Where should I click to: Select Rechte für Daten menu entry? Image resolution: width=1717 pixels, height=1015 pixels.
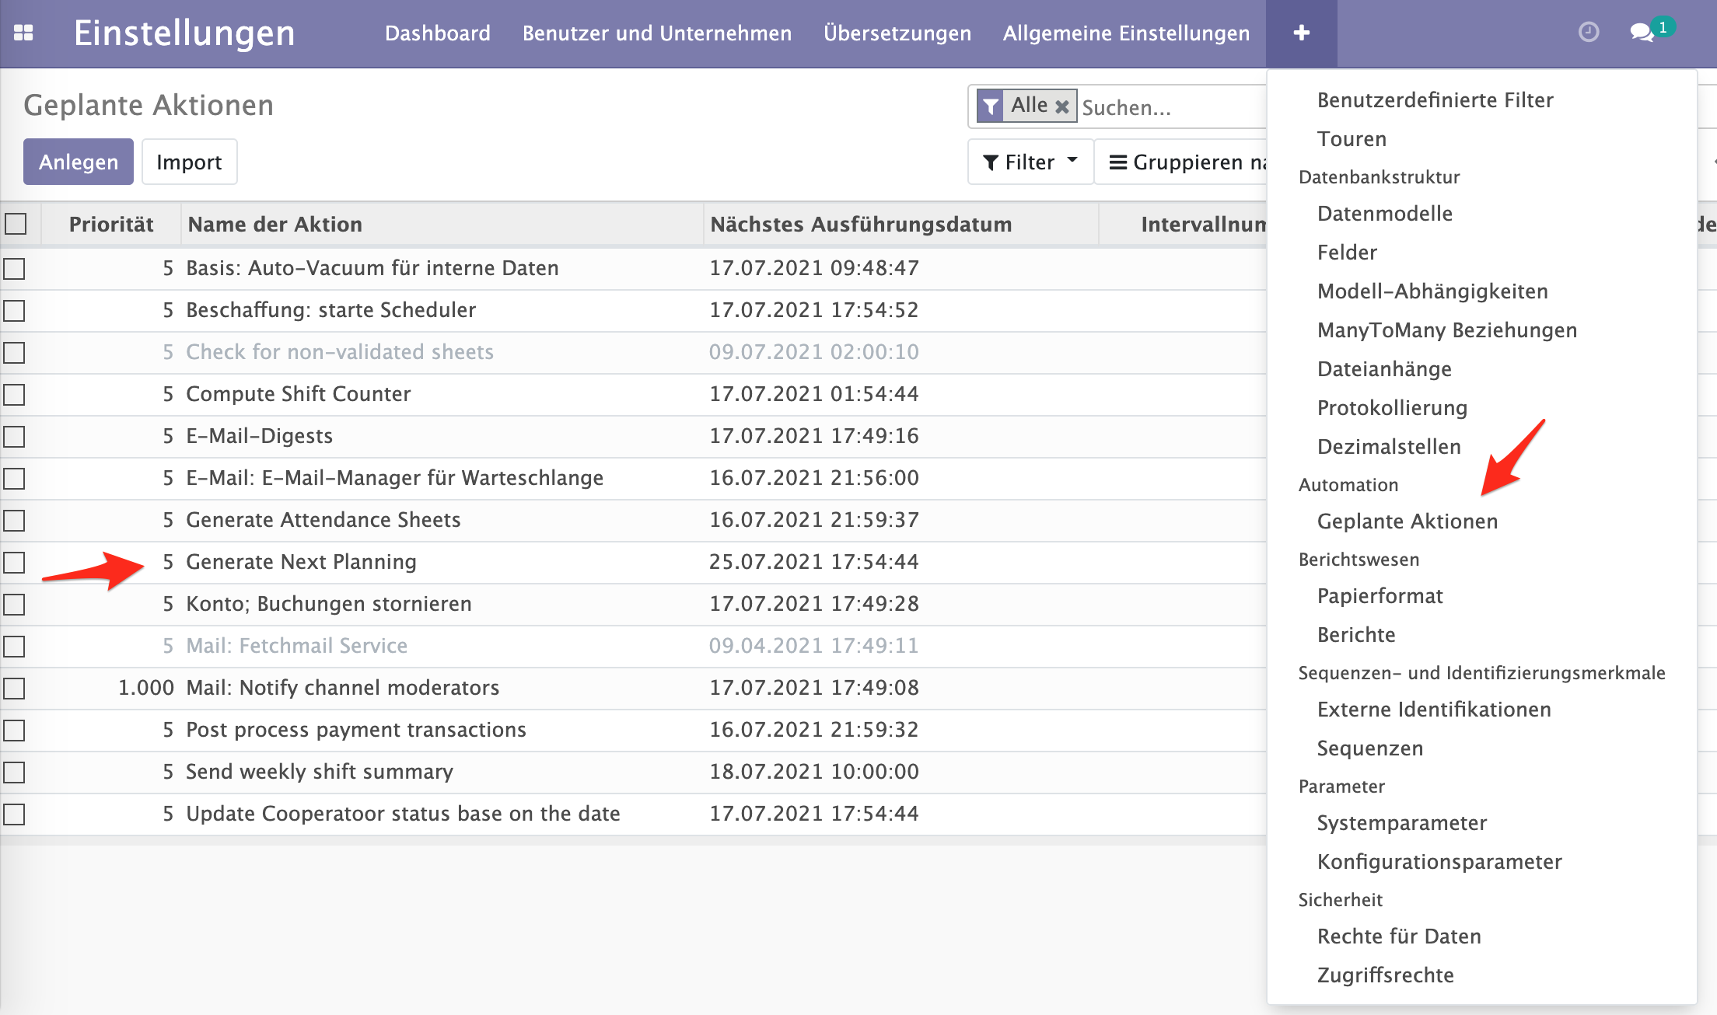[1399, 937]
